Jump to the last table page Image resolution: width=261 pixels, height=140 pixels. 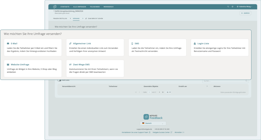(x=163, y=92)
